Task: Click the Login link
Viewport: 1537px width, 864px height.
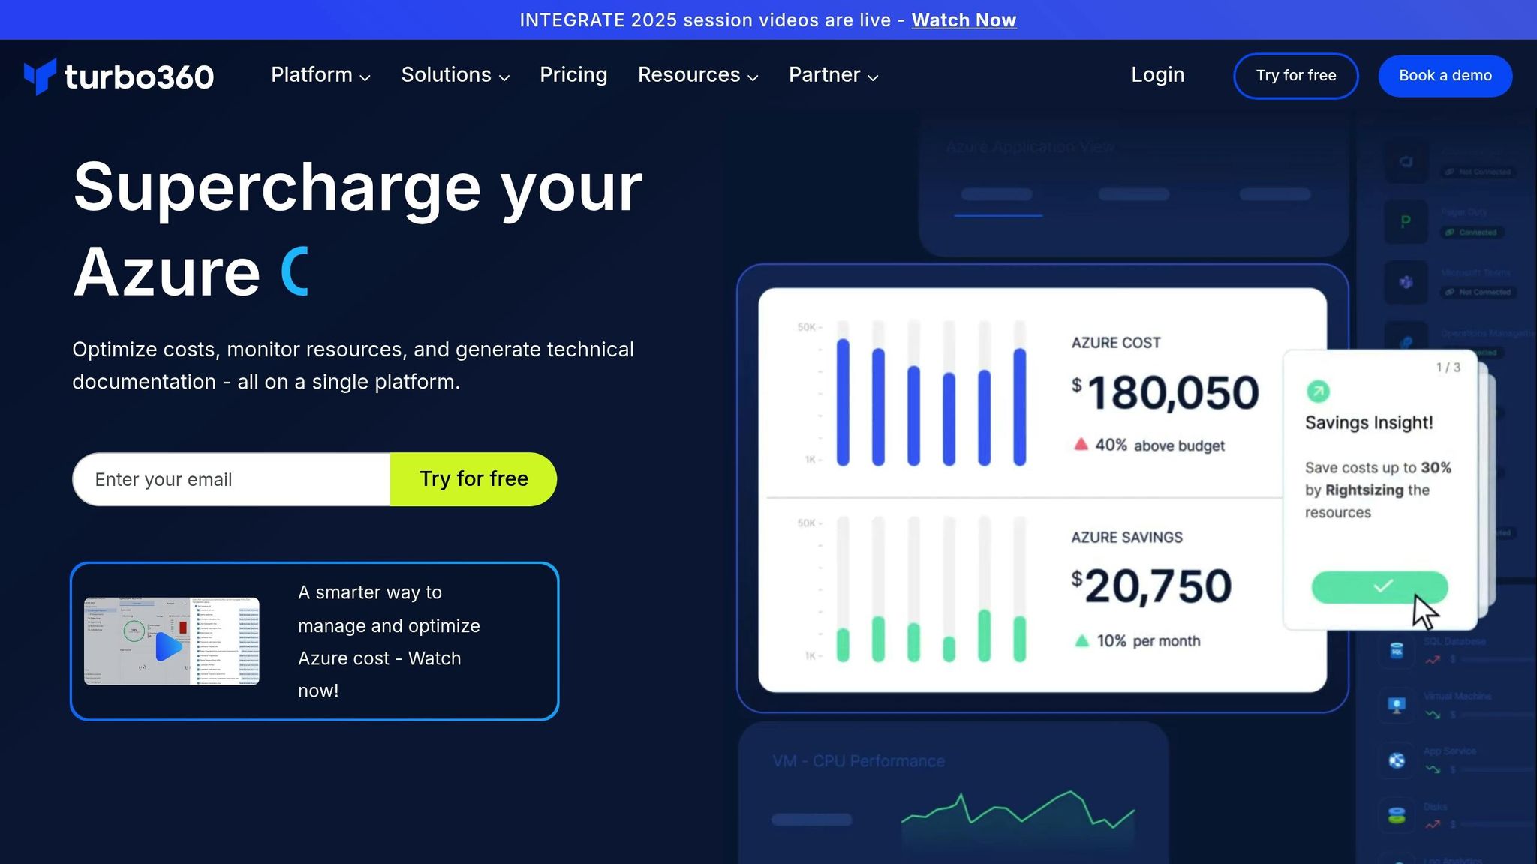Action: [x=1158, y=75]
